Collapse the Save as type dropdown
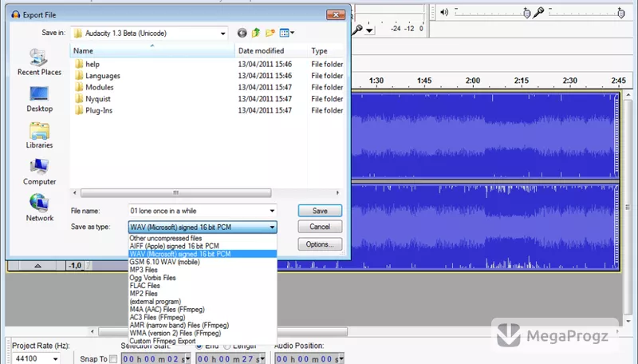The image size is (638, 364). coord(272,227)
